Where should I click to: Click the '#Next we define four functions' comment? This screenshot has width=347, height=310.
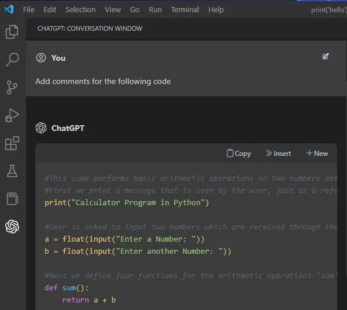point(191,276)
